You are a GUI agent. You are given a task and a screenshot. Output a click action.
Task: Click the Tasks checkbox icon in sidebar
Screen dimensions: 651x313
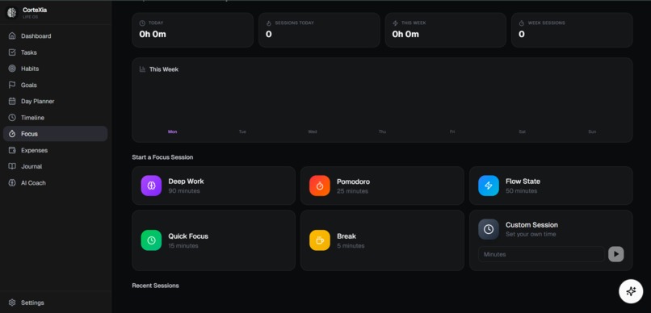pyautogui.click(x=12, y=52)
